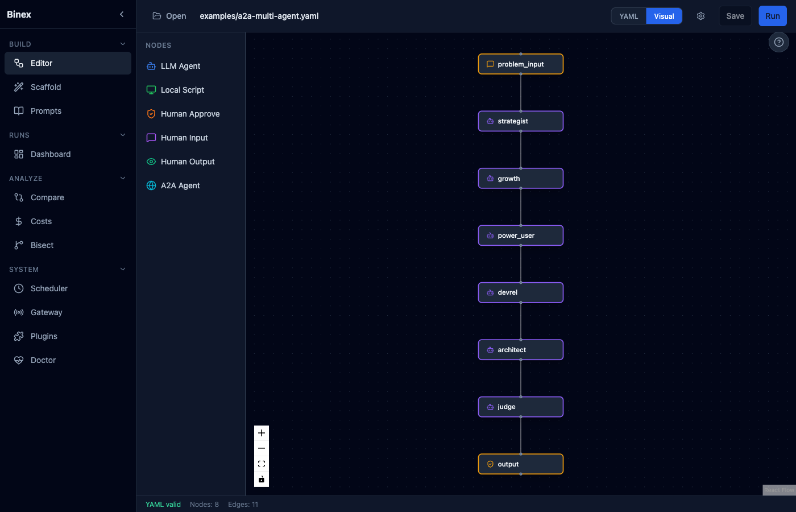Select the Local Script node type
The image size is (796, 512).
pos(181,90)
